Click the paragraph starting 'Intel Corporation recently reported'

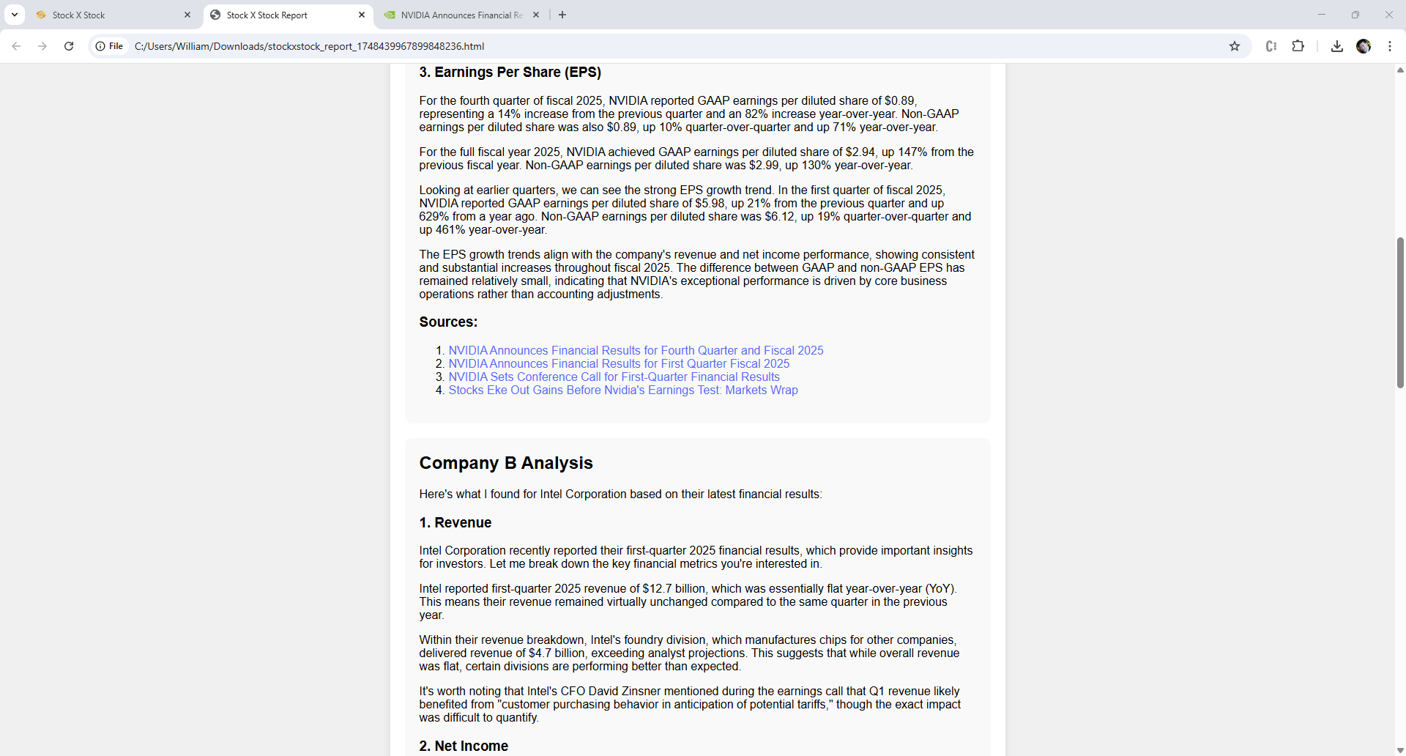pyautogui.click(x=696, y=557)
